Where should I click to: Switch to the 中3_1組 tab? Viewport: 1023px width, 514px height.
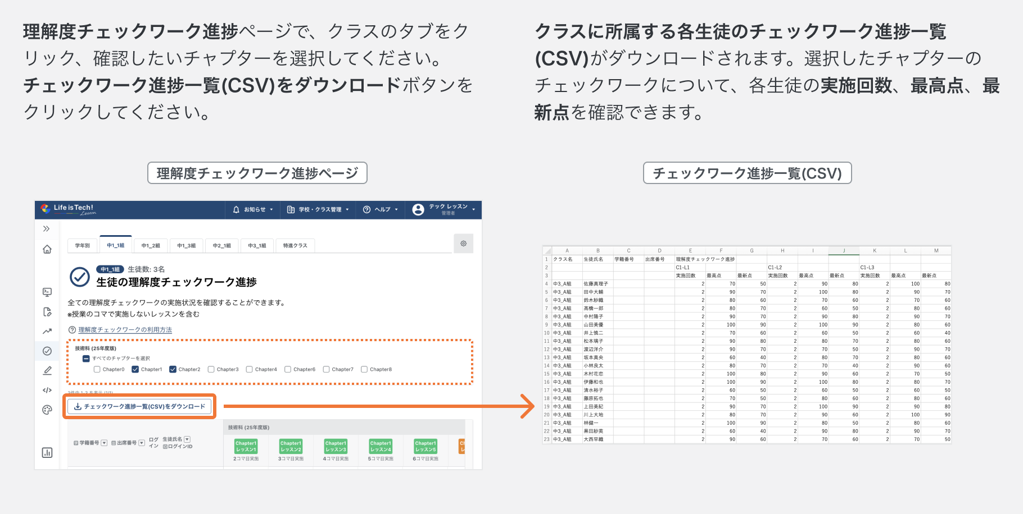[257, 245]
